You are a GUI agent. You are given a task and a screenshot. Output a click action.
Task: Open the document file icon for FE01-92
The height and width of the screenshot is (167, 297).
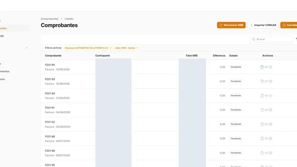coord(262,124)
